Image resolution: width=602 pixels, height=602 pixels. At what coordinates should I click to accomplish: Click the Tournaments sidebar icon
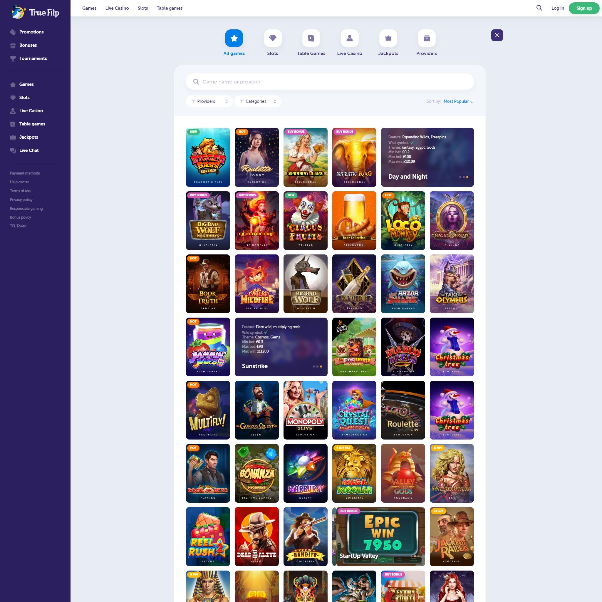(x=13, y=58)
